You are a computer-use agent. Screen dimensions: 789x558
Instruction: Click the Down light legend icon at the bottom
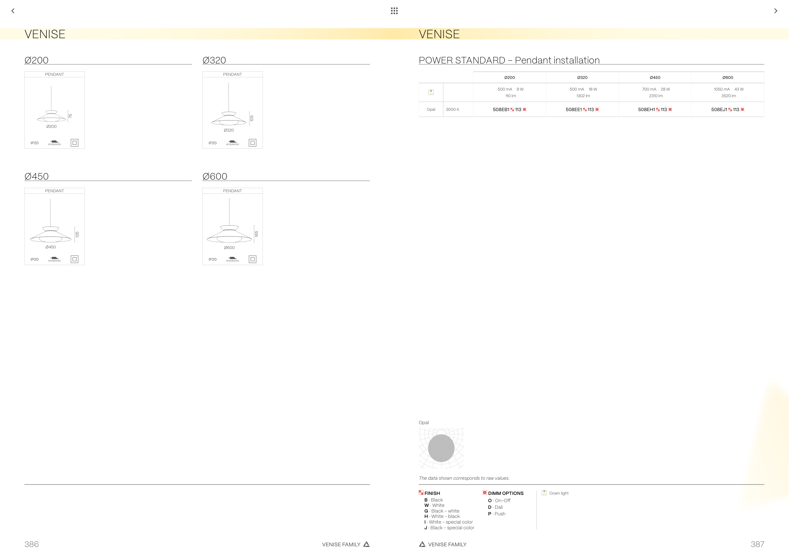[544, 493]
